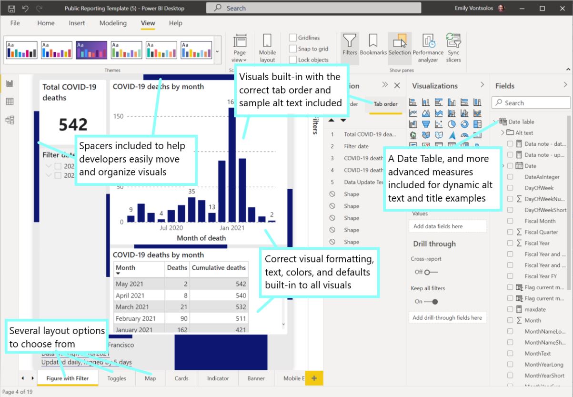Open Model view from the left sidebar
573x397 pixels.
pos(10,120)
